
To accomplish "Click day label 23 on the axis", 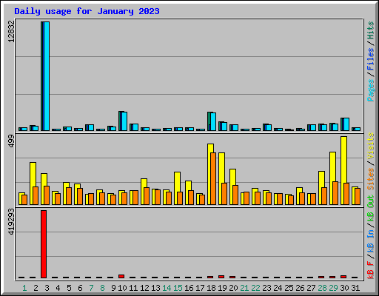I will click(x=266, y=288).
